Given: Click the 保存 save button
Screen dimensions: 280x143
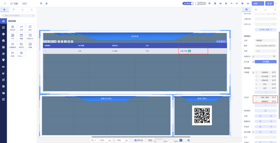Looking at the screenshot, I should (x=256, y=3).
